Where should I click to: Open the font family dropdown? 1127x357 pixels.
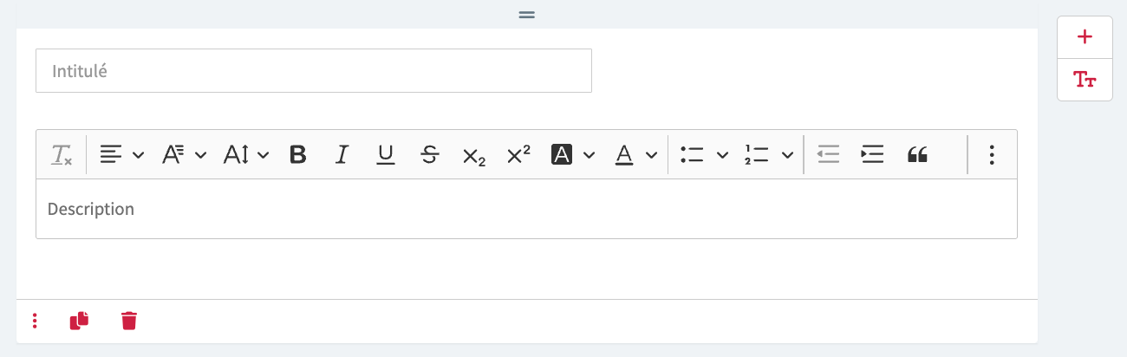coord(184,155)
